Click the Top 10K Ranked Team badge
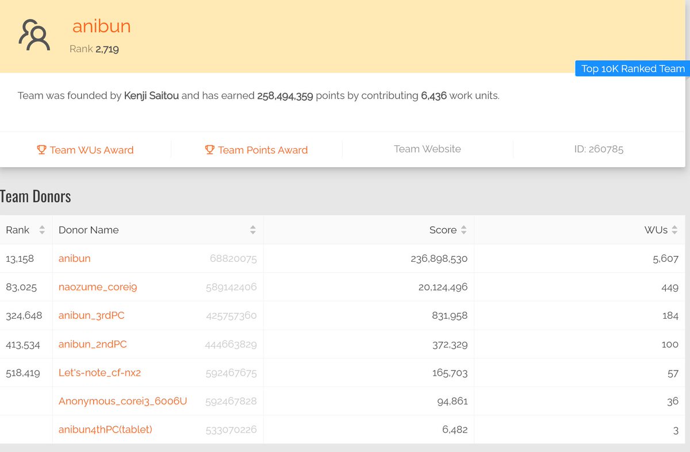Viewport: 690px width, 452px height. tap(632, 68)
